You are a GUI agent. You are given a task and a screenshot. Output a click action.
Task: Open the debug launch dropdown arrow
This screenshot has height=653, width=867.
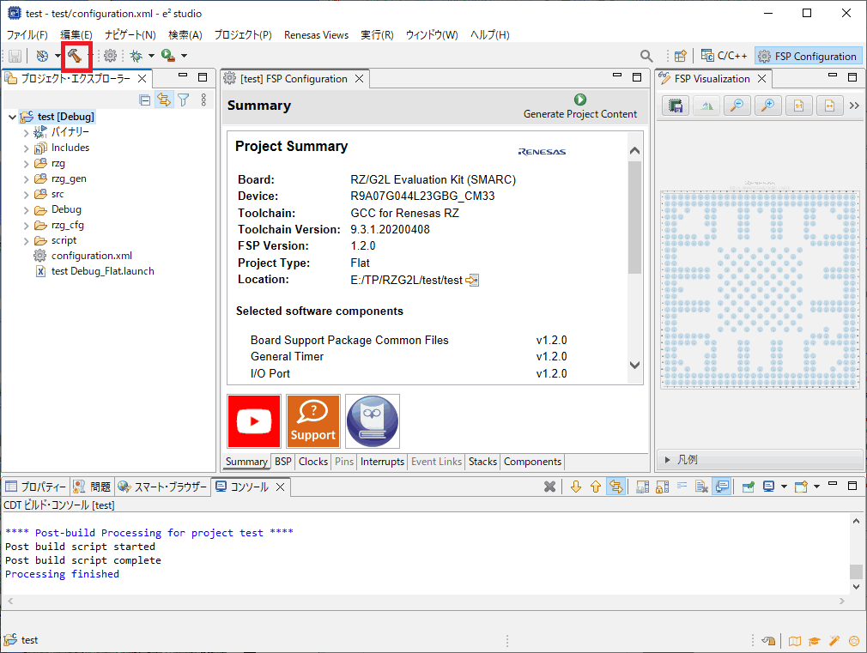pos(151,56)
